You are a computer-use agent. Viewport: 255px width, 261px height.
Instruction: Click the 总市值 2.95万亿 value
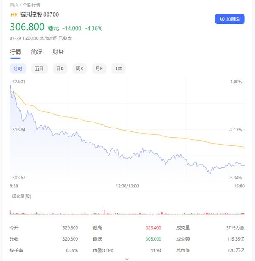pyautogui.click(x=236, y=250)
